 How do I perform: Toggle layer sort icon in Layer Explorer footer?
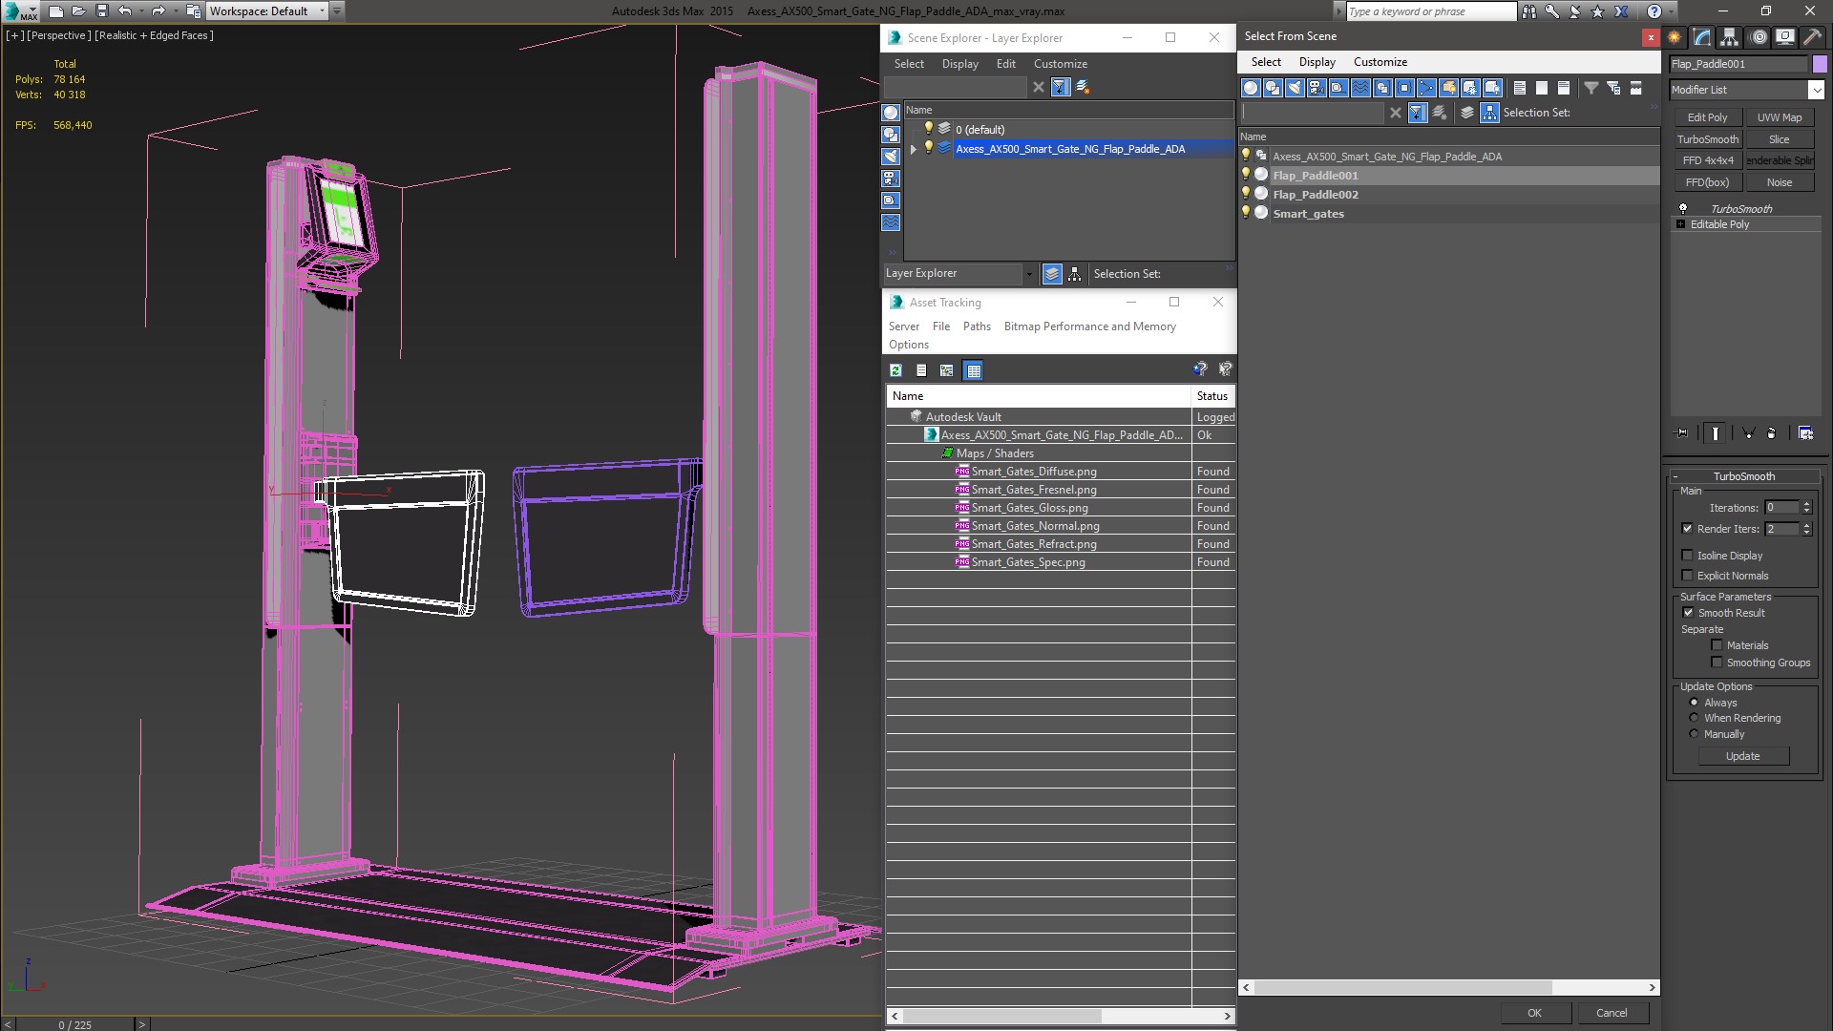1052,274
